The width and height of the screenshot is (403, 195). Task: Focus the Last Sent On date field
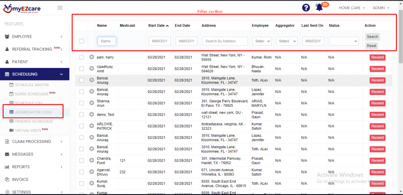[313, 41]
